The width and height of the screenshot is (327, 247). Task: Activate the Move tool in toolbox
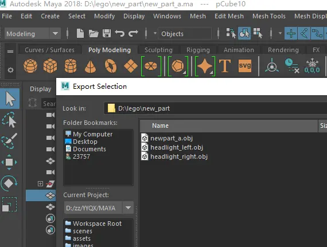tap(9, 162)
